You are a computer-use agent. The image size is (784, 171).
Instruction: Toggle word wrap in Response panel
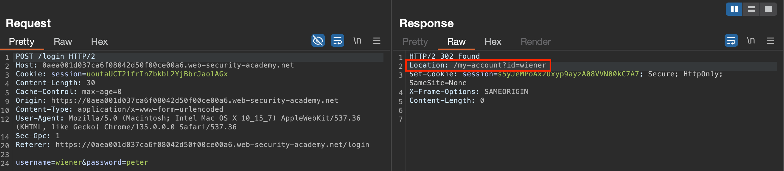(x=731, y=41)
